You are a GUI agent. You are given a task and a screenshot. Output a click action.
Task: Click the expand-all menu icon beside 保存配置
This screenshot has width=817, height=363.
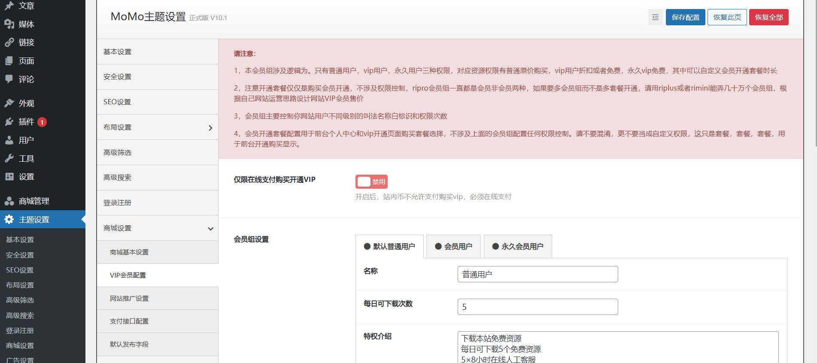tap(655, 17)
